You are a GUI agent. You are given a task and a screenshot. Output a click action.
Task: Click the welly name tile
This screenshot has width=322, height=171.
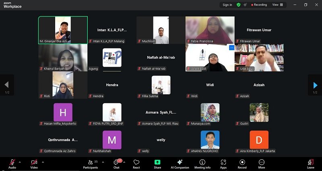click(161, 140)
